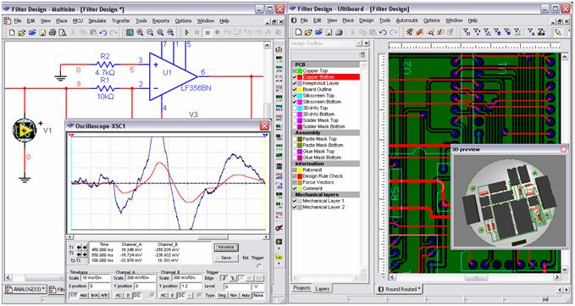Click the Undo arrow in Ultiboard toolbar
This screenshot has height=306, width=575.
click(383, 32)
